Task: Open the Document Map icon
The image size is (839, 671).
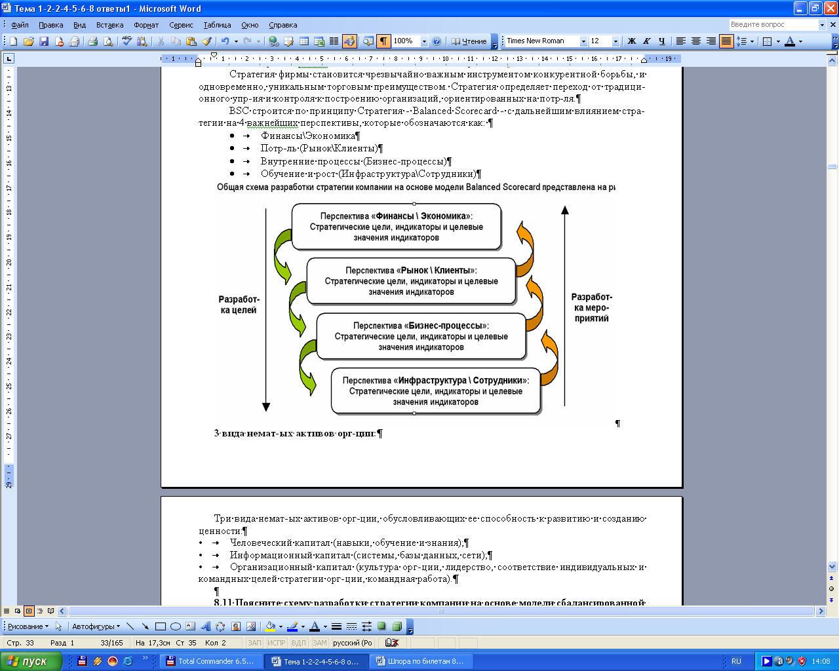Action: click(x=368, y=41)
